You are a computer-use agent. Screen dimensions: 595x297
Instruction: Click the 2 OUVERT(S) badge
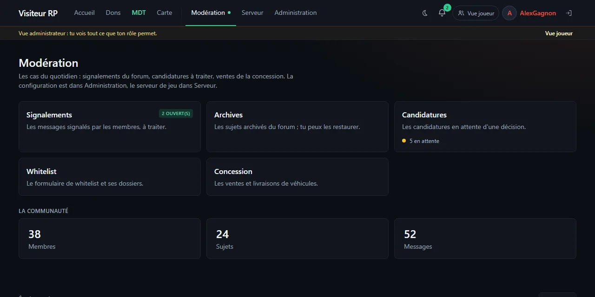176,113
